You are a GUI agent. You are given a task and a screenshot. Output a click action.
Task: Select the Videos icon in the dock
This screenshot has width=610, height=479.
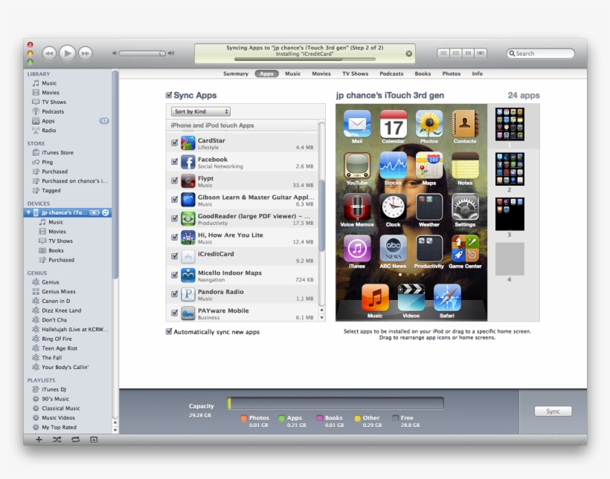[411, 298]
